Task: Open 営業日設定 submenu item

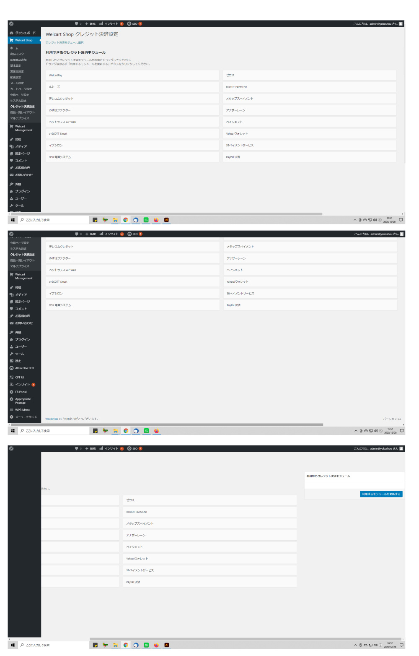Action: [x=17, y=72]
